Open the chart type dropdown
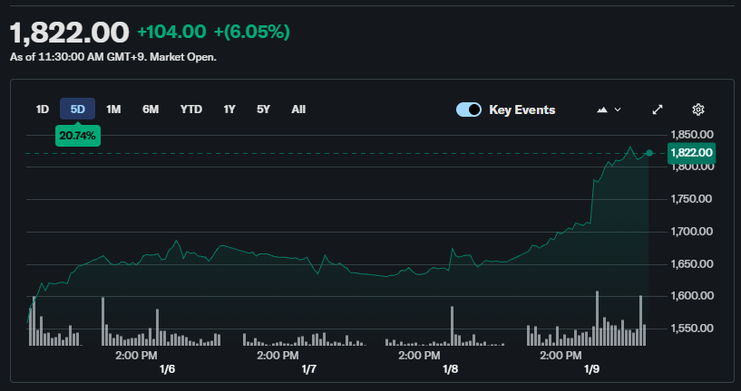The height and width of the screenshot is (391, 741). [609, 110]
